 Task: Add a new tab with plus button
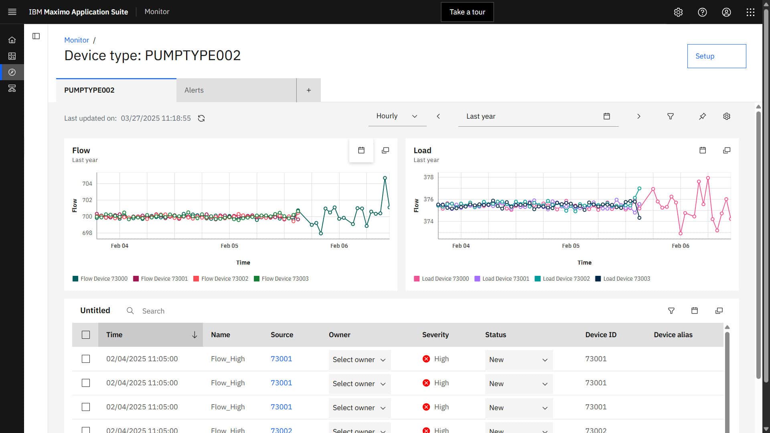tap(308, 90)
